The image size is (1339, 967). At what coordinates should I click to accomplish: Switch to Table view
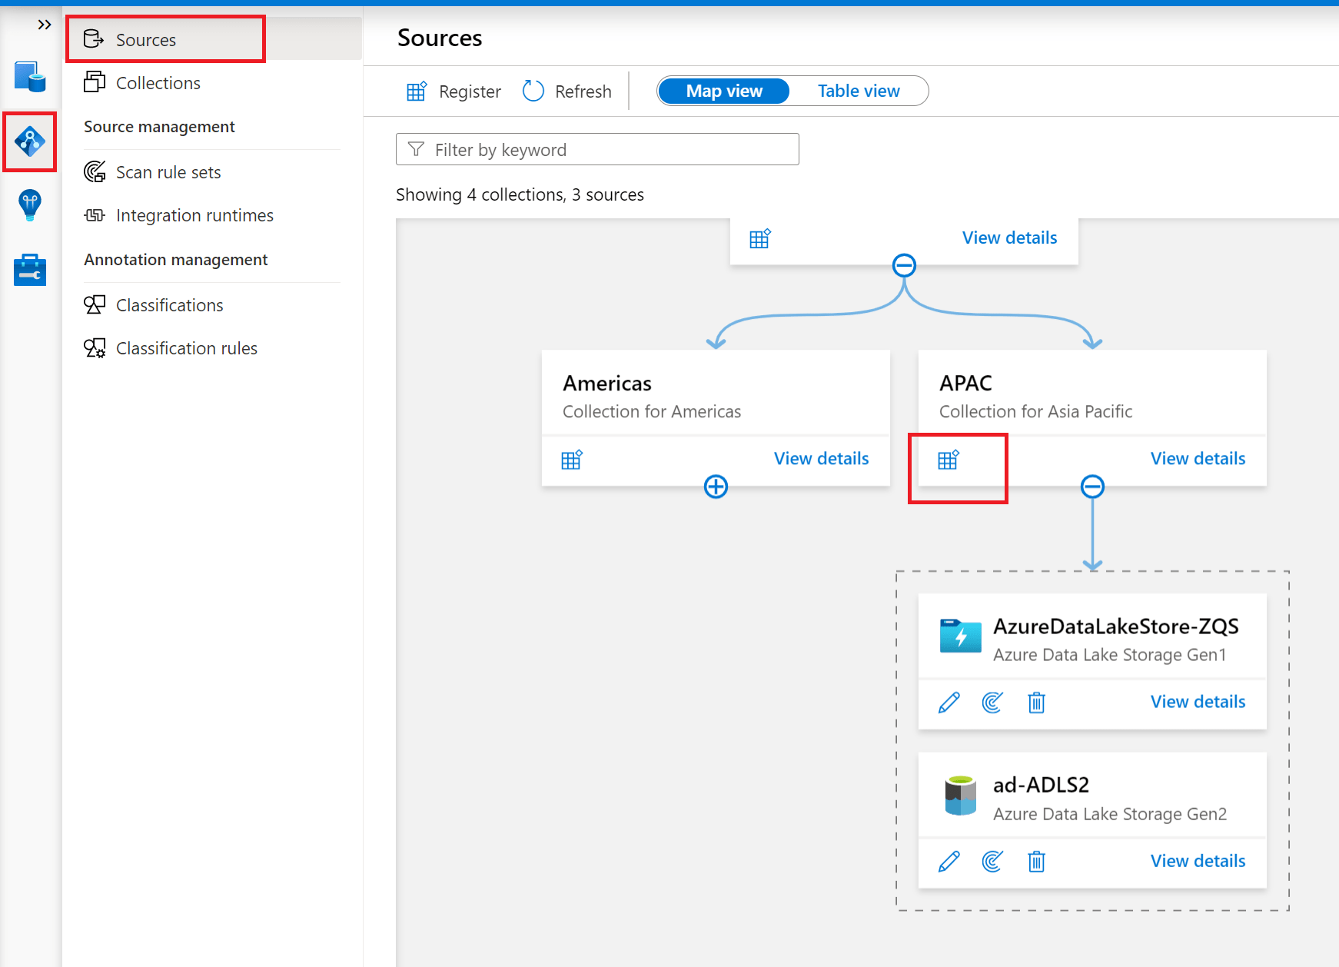(x=859, y=91)
